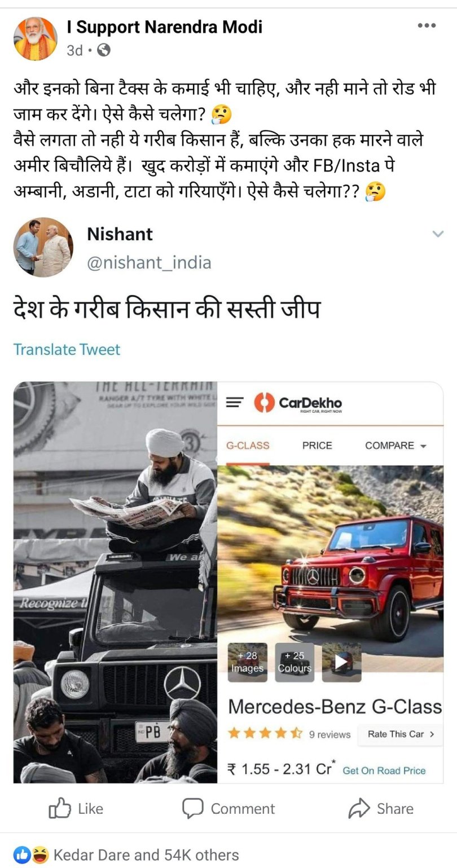Open the +25 Colours thumbnail

pyautogui.click(x=294, y=662)
